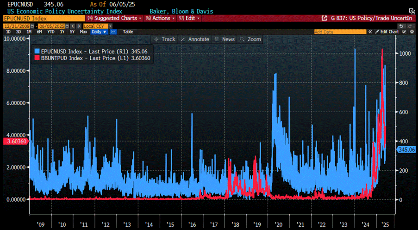The width and height of the screenshot is (418, 230).
Task: Click the Local CCY currency field
Action: [96, 26]
